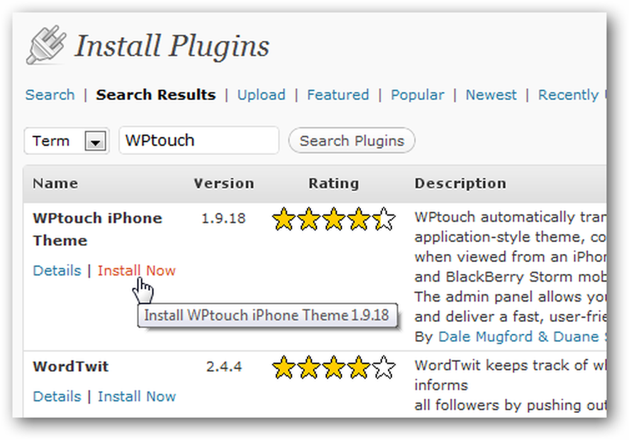Install WPtouch iPhone Theme now

pos(136,270)
